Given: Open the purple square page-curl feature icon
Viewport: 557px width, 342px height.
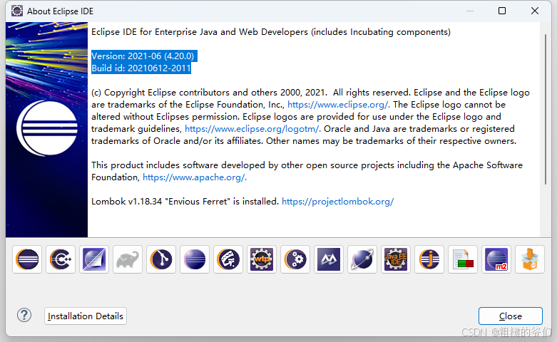Looking at the screenshot, I should (x=94, y=259).
